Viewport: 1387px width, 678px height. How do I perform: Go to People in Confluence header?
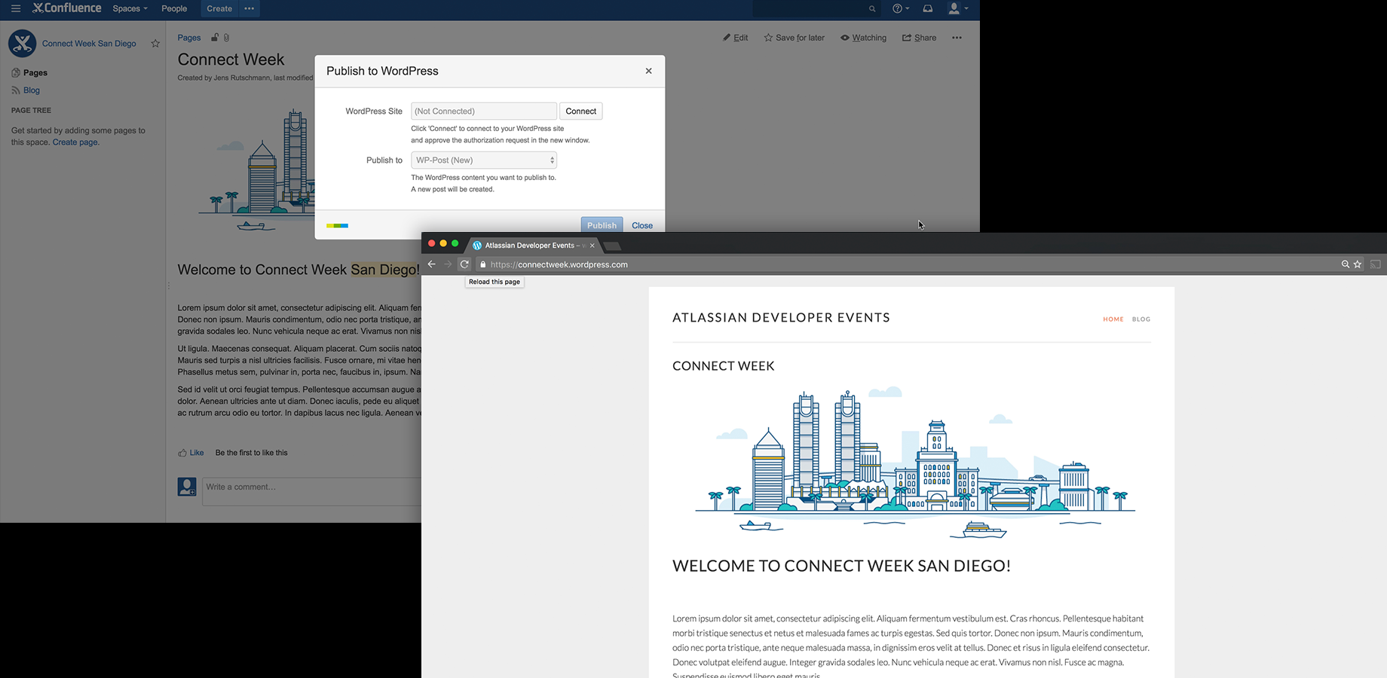[174, 9]
